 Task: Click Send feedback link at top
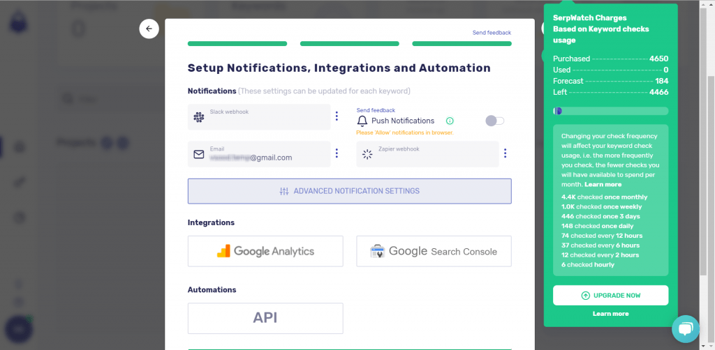(492, 33)
